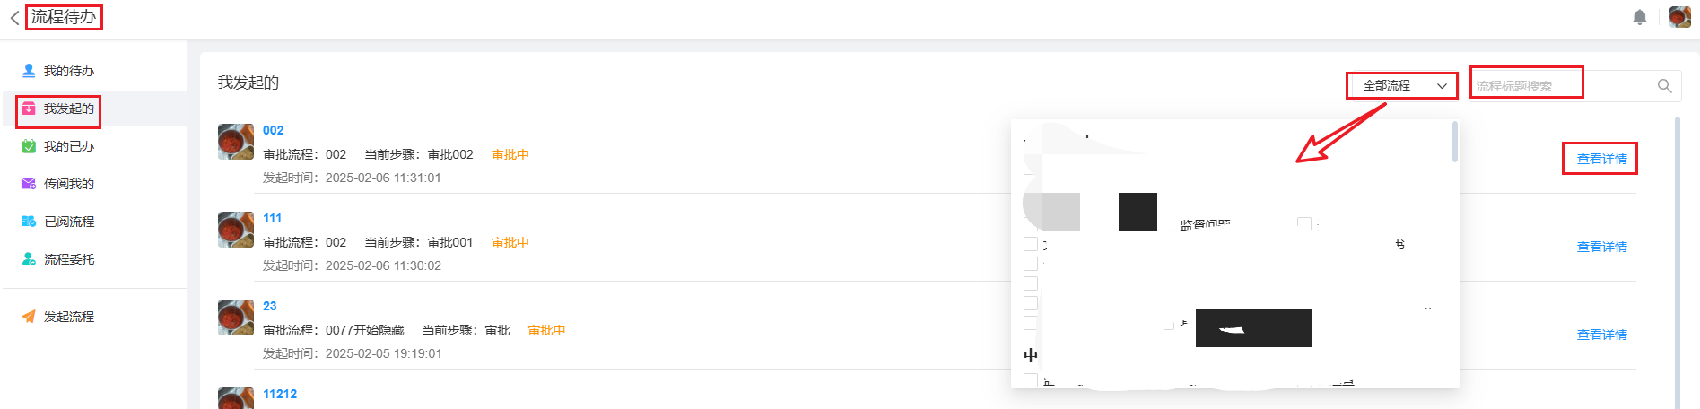
Task: Click the scrollbar in the dropdown panel
Action: pos(1454,144)
